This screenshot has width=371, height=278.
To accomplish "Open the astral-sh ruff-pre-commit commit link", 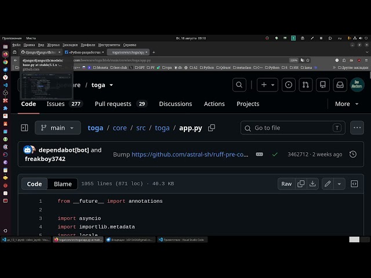I will pos(190,155).
